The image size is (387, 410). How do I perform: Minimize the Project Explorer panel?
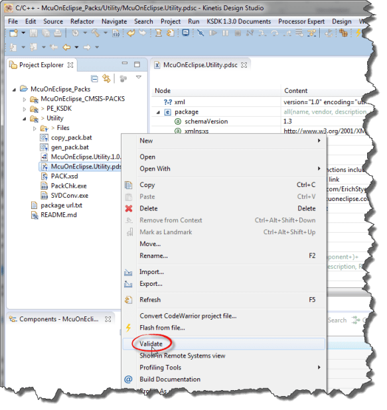(x=125, y=64)
